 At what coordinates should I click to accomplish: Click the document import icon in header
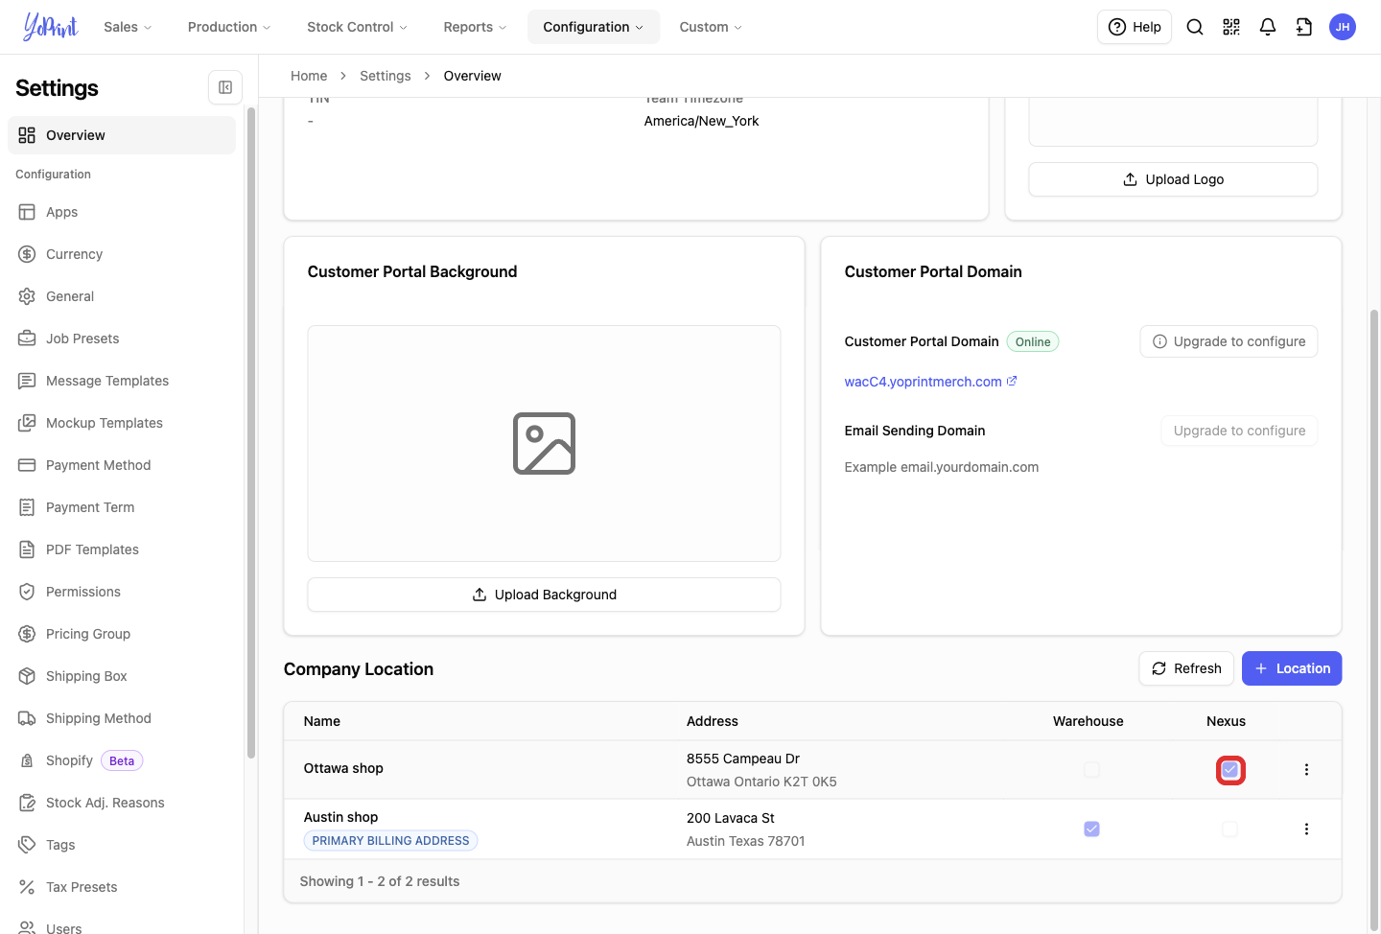pos(1304,27)
